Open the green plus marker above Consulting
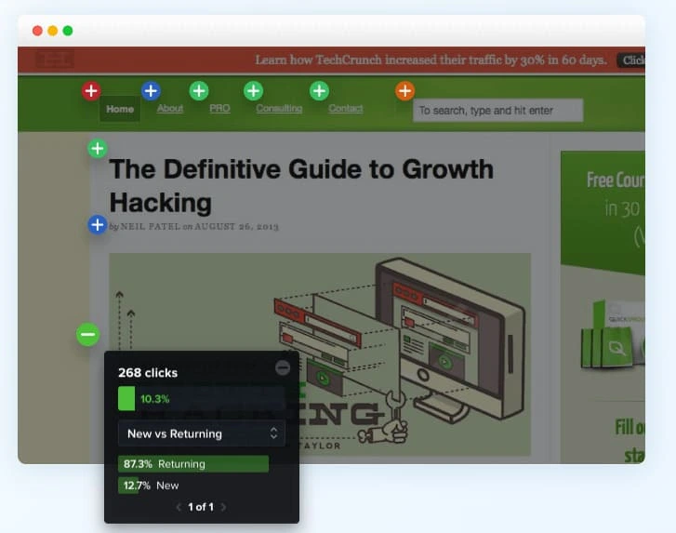The height and width of the screenshot is (533, 676). (x=253, y=91)
